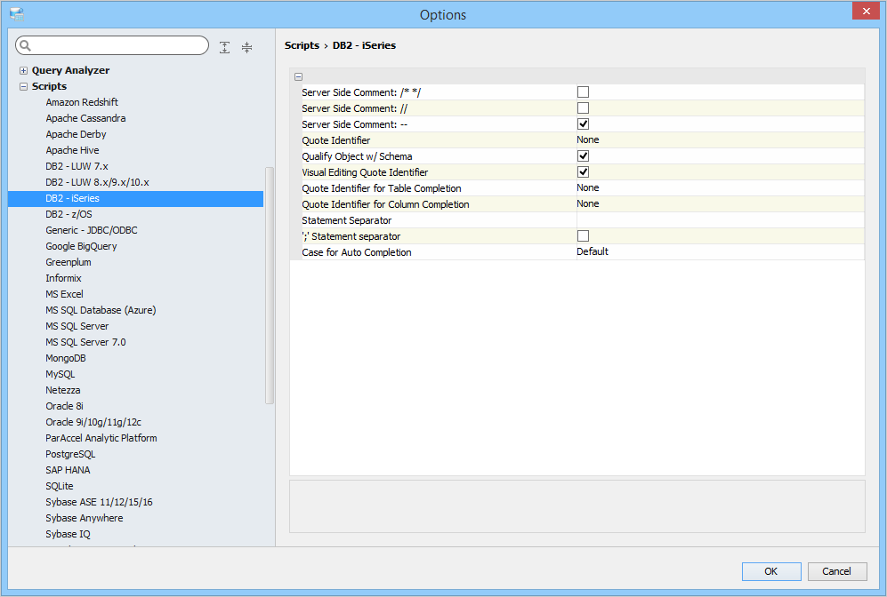Select MS SQL Server 7.0
The height and width of the screenshot is (597, 887).
[x=86, y=342]
